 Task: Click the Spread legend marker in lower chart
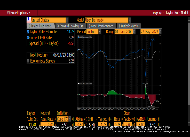[x=78, y=83]
